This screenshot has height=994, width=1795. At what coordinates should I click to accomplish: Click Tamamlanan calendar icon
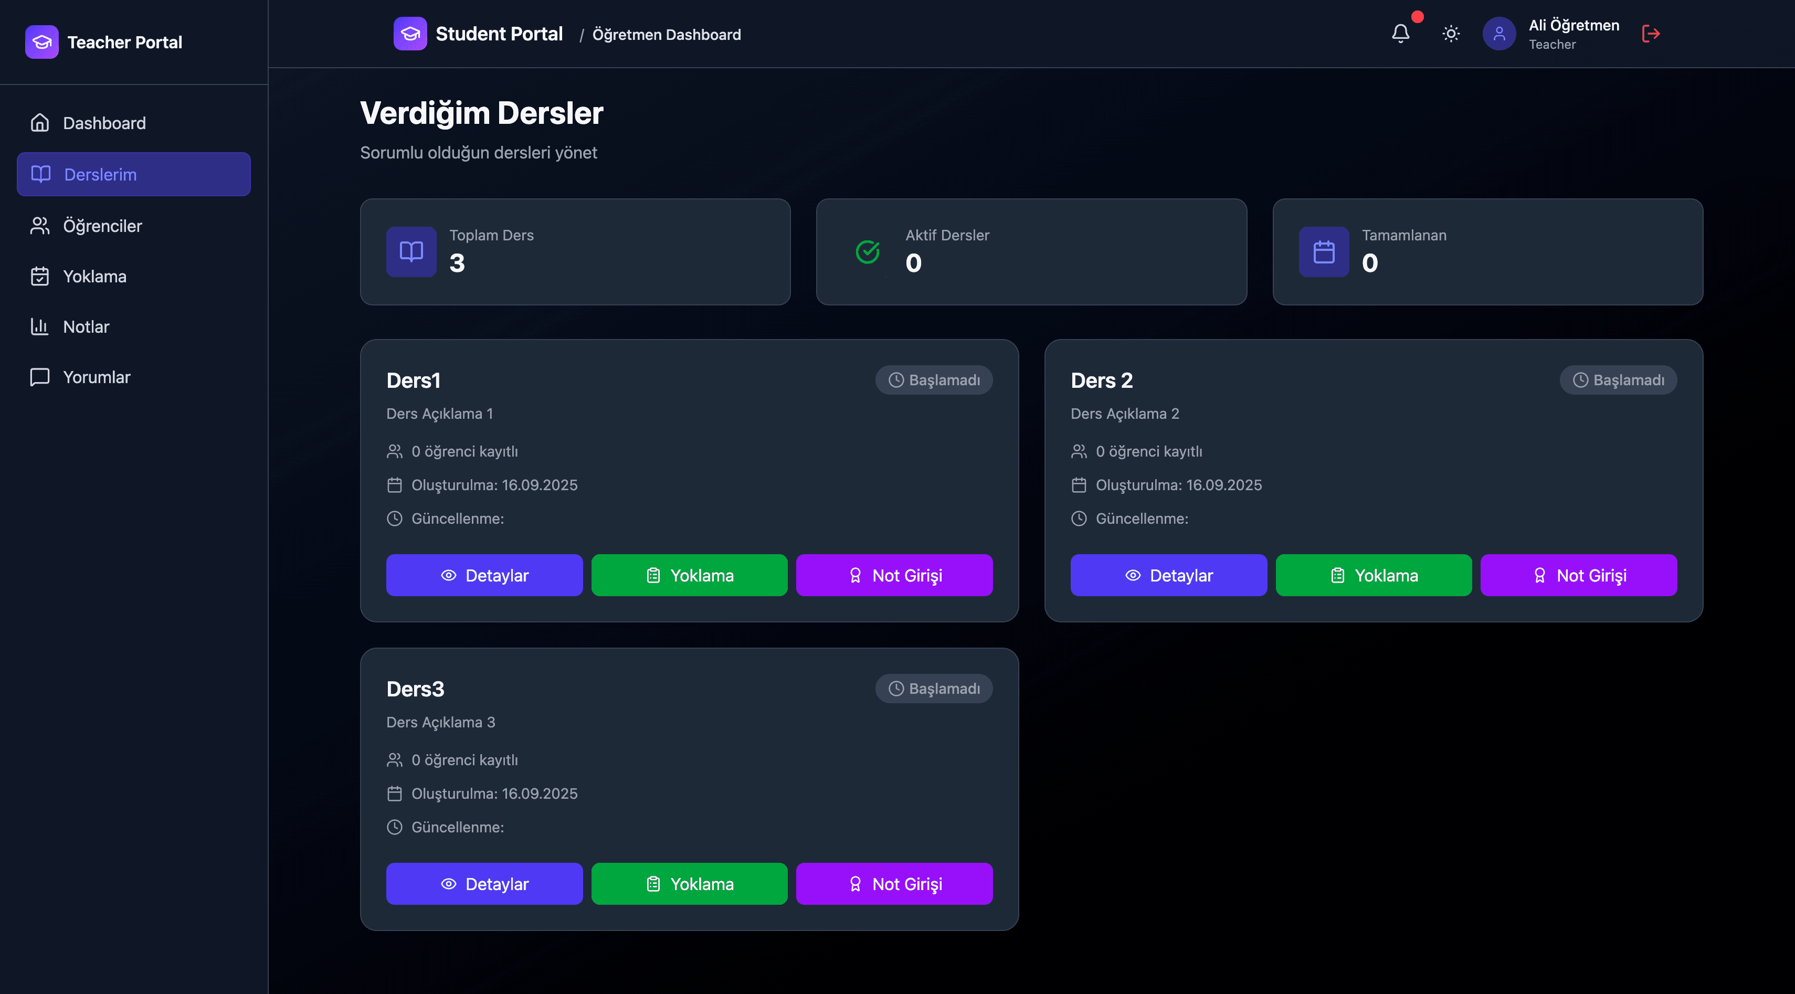click(x=1323, y=251)
